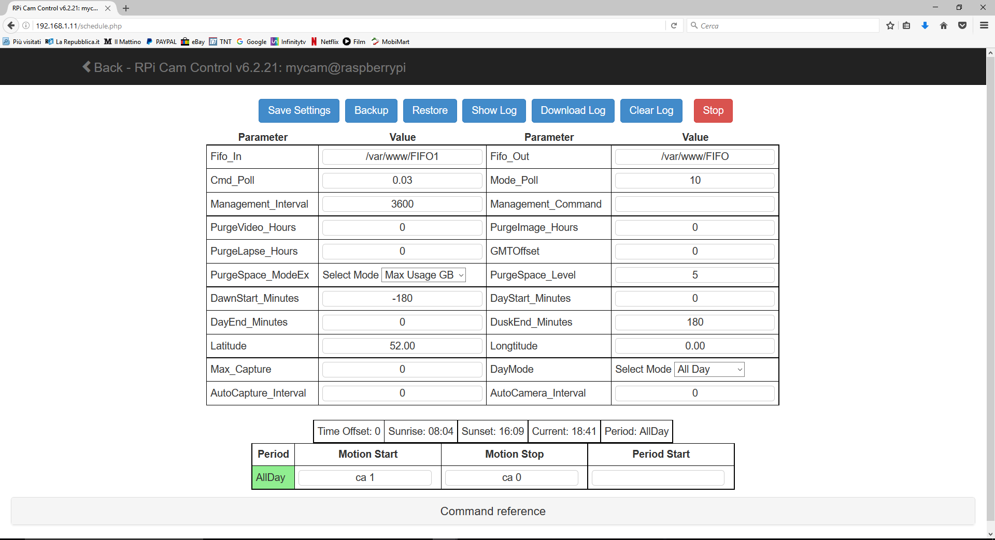995x540 pixels.
Task: Click the Pocket shield icon
Action: (962, 25)
